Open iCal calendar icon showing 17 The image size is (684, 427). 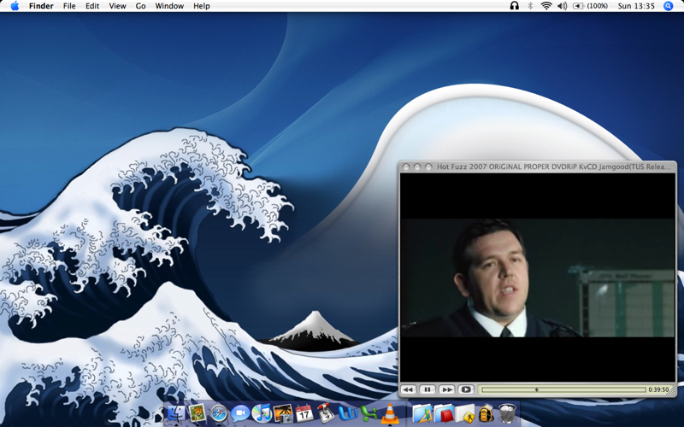[x=304, y=413]
